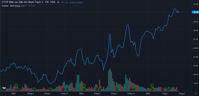Open the D dividend marker near Tháng 10 2021
The height and width of the screenshot is (96, 199).
tap(63, 90)
